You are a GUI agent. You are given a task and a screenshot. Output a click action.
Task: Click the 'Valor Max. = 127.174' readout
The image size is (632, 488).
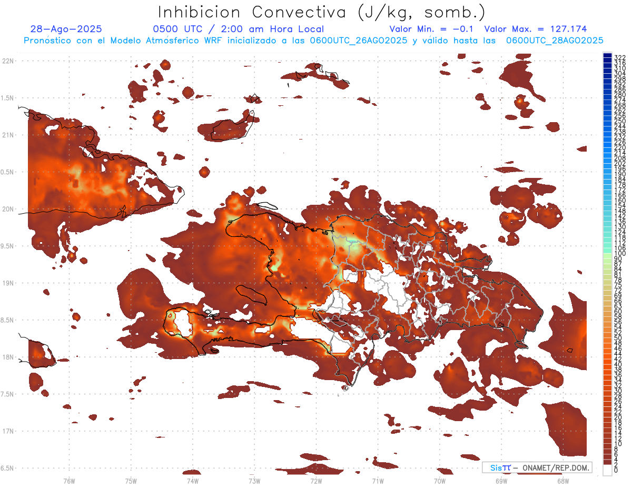coord(535,29)
